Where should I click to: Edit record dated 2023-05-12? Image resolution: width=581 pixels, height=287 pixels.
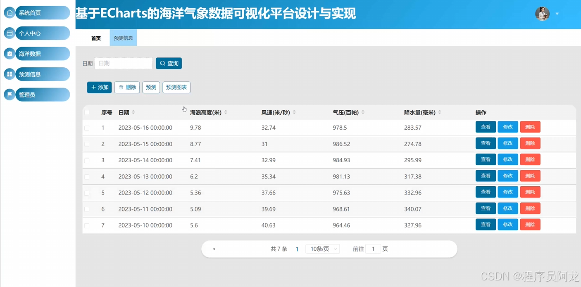click(508, 192)
